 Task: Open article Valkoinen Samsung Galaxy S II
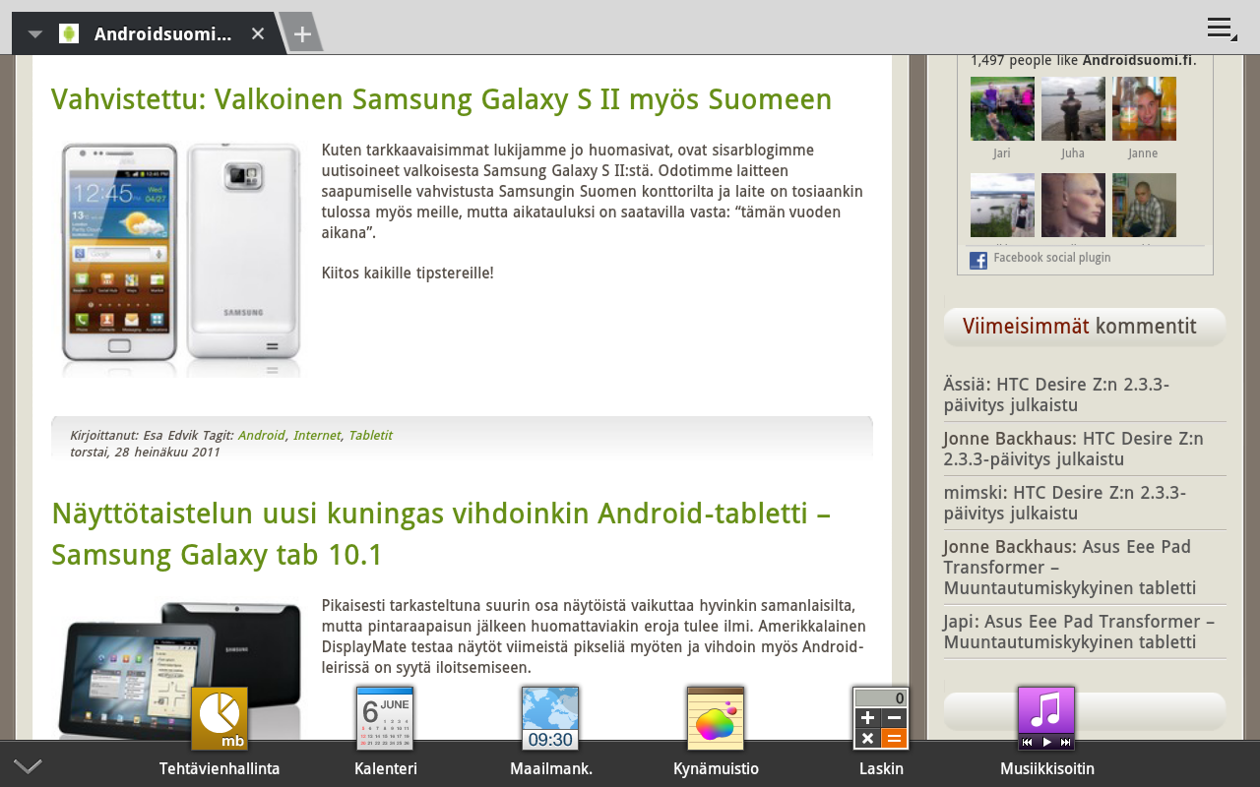(x=441, y=99)
